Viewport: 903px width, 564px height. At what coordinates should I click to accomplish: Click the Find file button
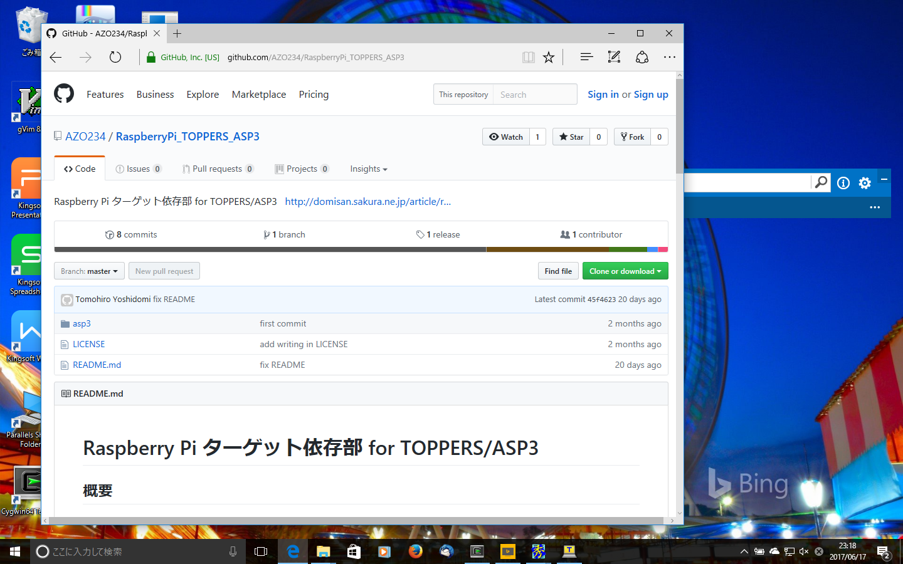click(558, 271)
